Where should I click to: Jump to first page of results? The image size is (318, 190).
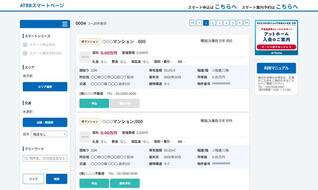point(192,23)
